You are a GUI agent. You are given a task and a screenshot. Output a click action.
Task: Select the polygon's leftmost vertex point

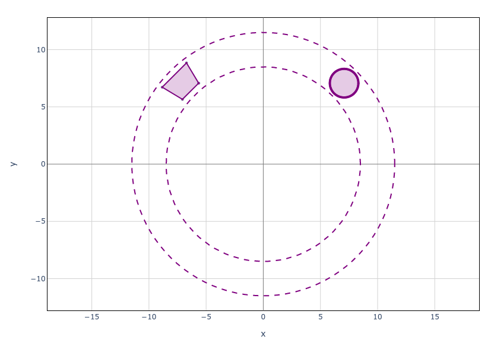coord(162,87)
